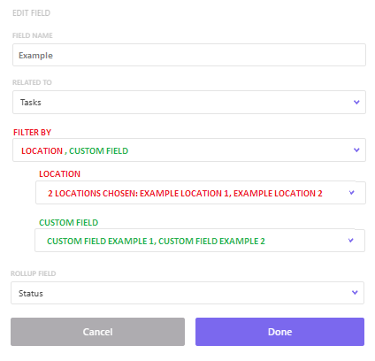This screenshot has width=375, height=361.
Task: Open the Related To dropdown showing Tasks
Action: (x=189, y=102)
